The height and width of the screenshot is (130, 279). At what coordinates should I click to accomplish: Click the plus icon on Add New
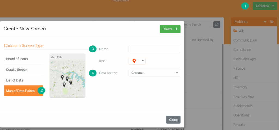(273, 6)
